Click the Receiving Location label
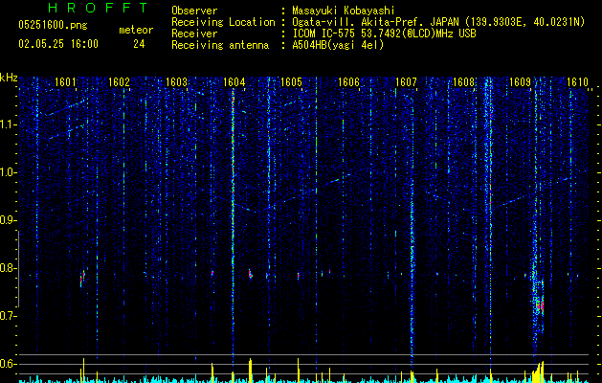602x383 pixels. coord(223,22)
